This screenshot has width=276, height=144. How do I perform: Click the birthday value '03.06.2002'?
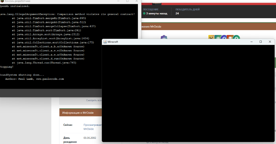click(90, 138)
